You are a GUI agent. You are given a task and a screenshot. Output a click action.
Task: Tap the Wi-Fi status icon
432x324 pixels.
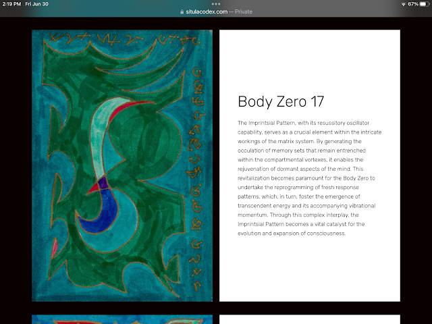(x=404, y=4)
